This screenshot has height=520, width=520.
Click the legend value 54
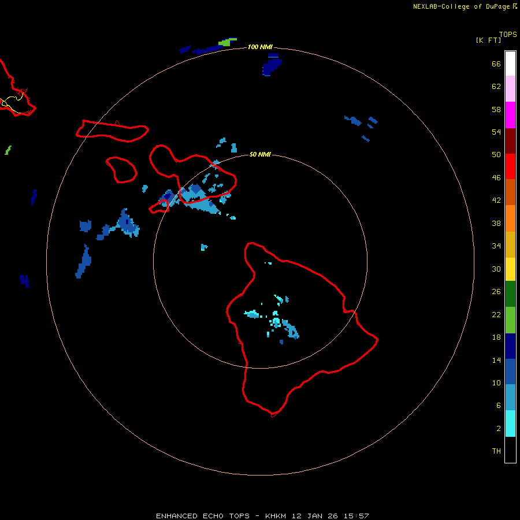tap(496, 132)
